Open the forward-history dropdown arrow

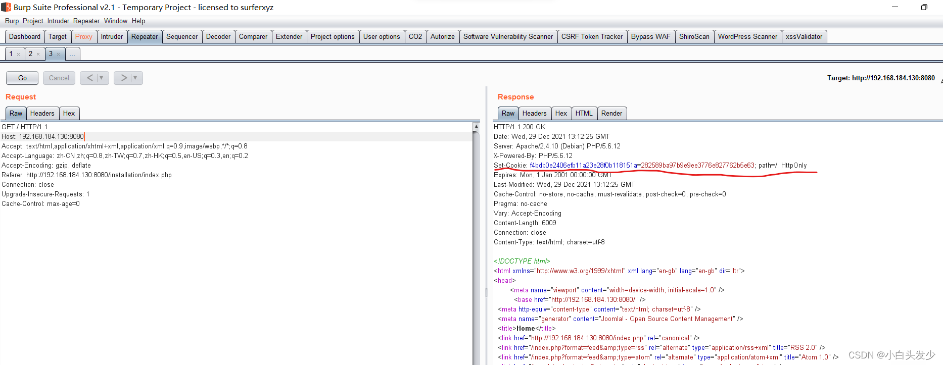pos(135,78)
